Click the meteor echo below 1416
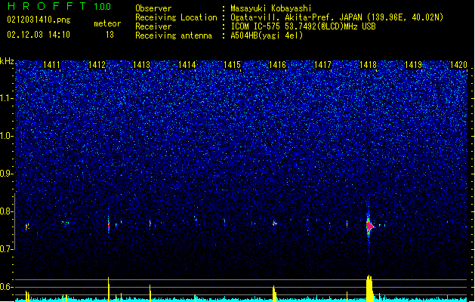Viewport: 475px width, 302px height. (274, 223)
